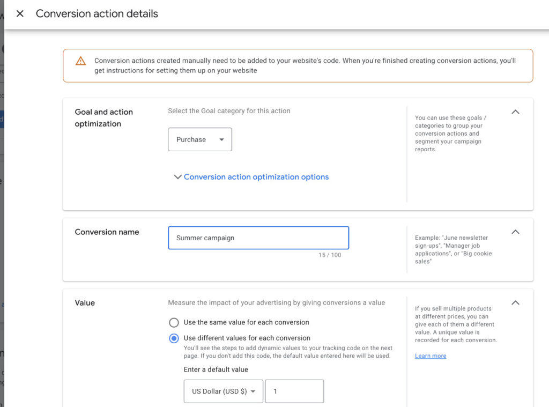Expand Conversion action optimization options
This screenshot has width=549, height=407.
coord(256,177)
